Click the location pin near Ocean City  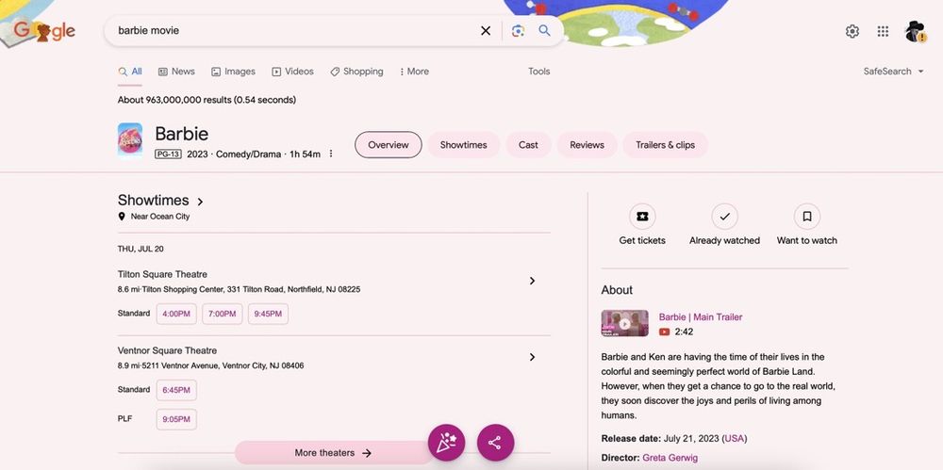point(122,217)
